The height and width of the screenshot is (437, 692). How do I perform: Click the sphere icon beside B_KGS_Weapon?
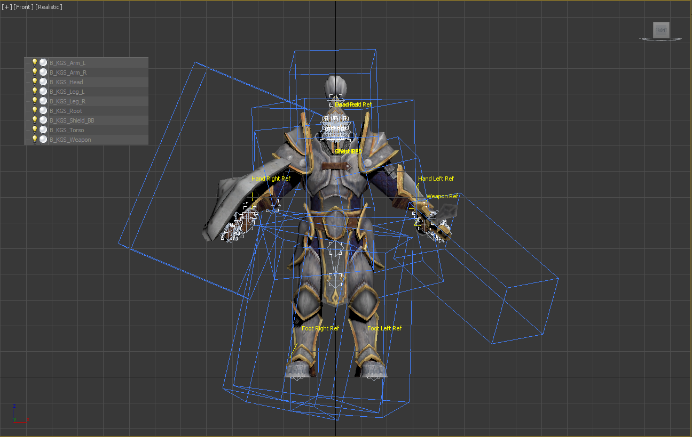43,139
